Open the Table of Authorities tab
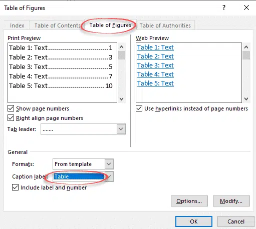The image size is (256, 229). point(165,25)
